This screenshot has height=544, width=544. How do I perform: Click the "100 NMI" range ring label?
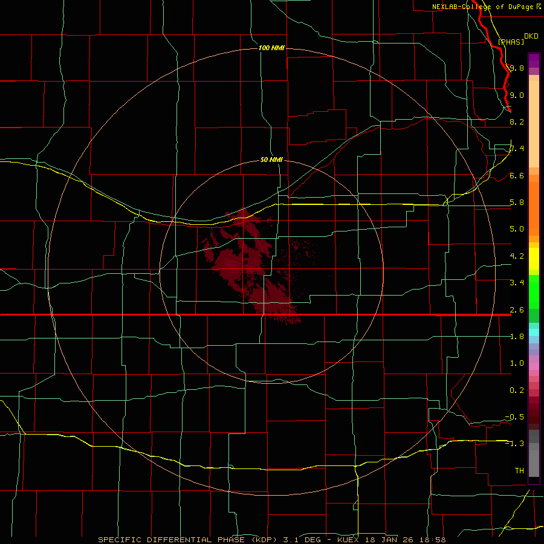click(x=271, y=48)
